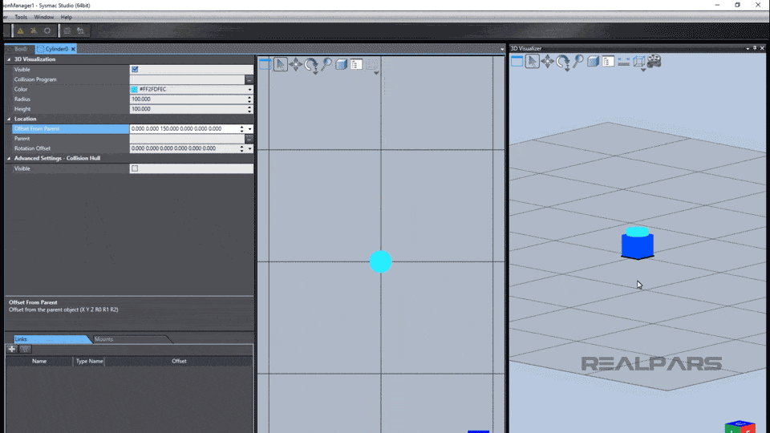Click the first yellow warning triangle toolbar icon

(20, 31)
